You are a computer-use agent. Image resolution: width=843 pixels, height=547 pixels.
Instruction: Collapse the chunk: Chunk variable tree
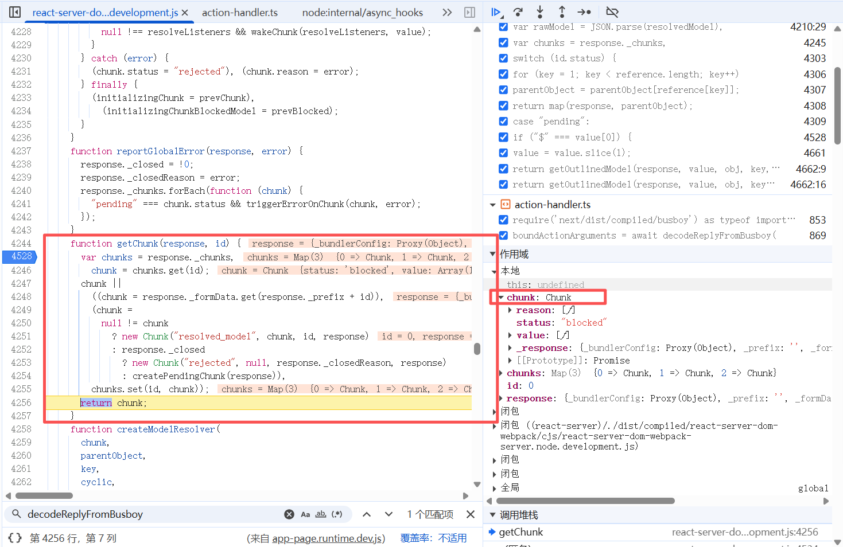[501, 298]
